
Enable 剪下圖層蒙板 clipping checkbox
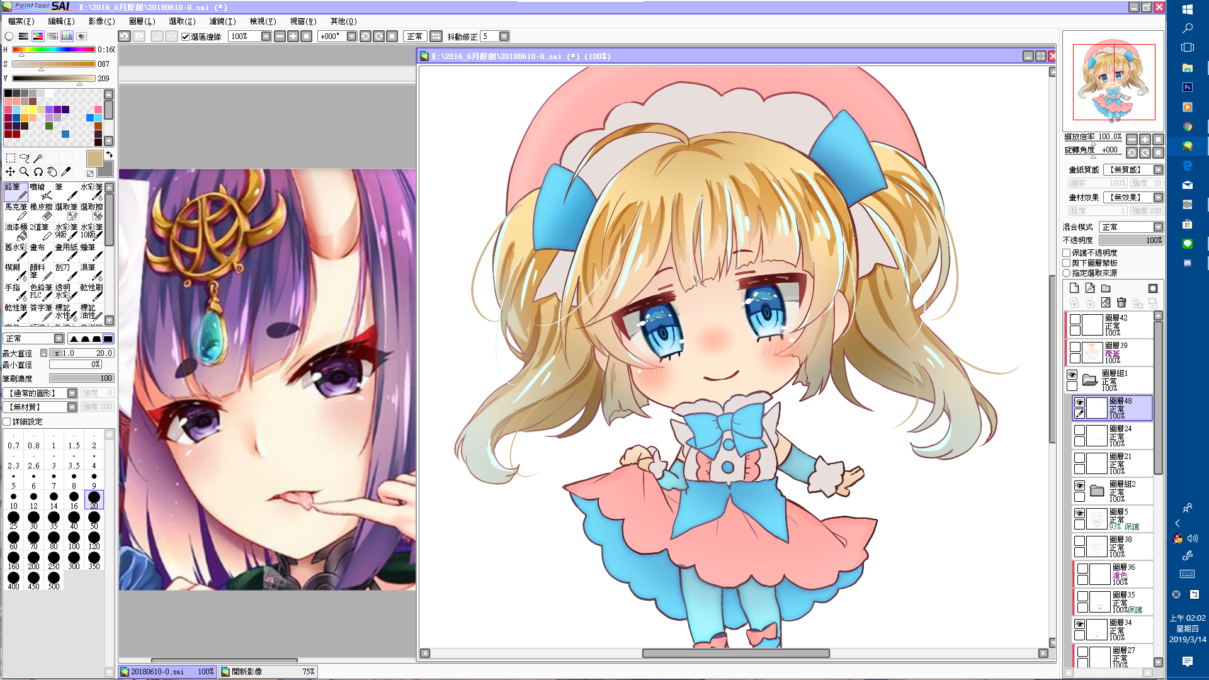click(1067, 263)
